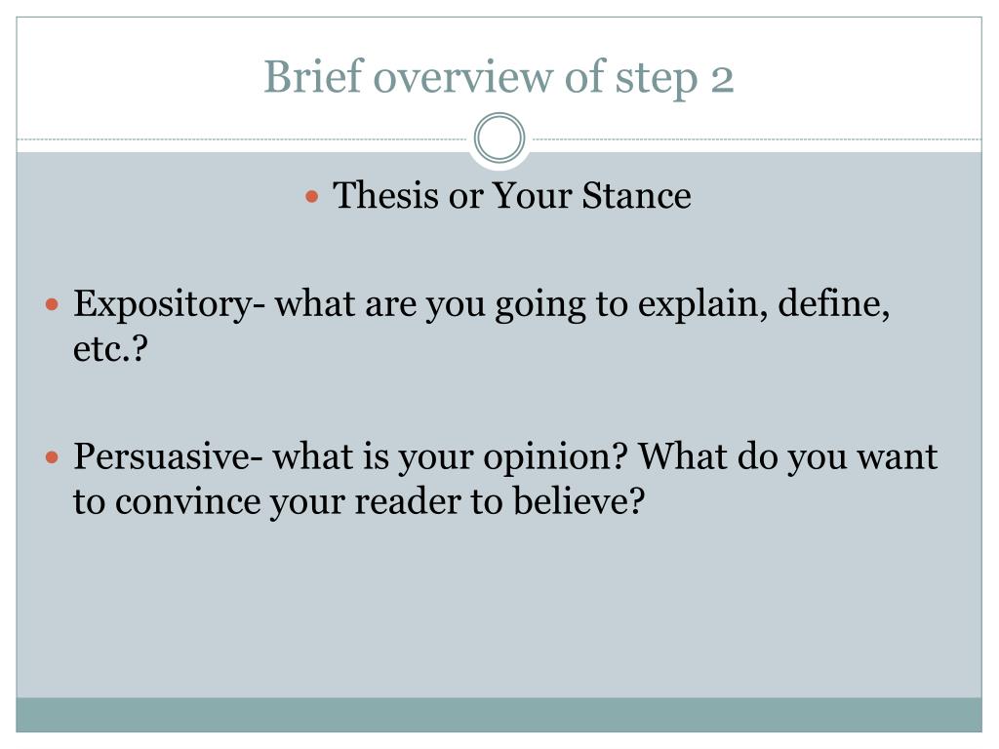Click the orange bullet before 'Thesis or Your Stance'

311,196
